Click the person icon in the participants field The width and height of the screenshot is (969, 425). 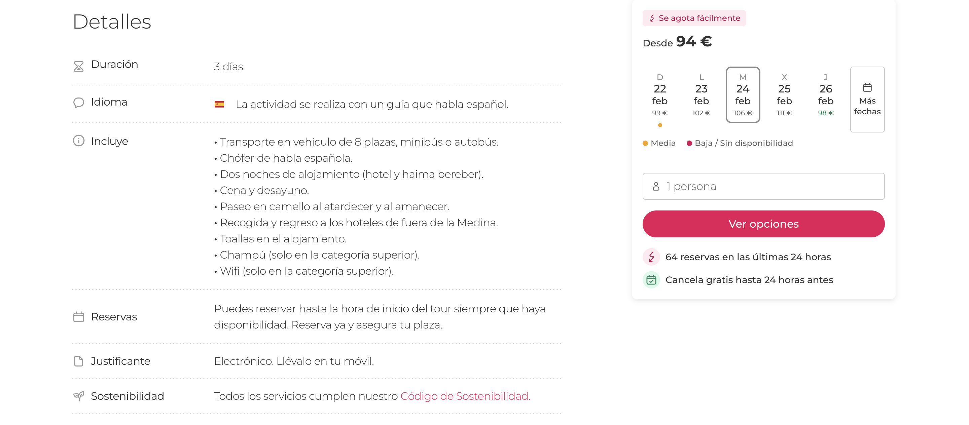pyautogui.click(x=657, y=186)
